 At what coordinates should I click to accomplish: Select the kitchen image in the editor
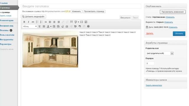tap(50, 49)
